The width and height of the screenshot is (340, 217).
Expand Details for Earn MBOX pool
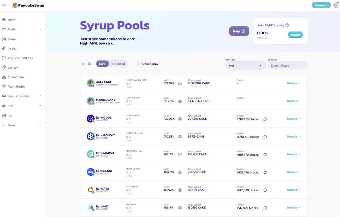(x=294, y=172)
